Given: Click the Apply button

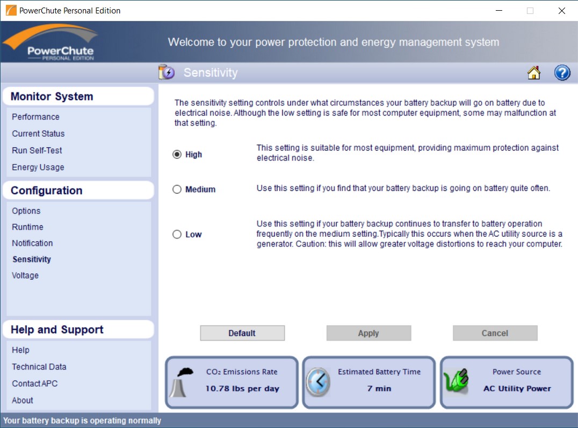Looking at the screenshot, I should (369, 333).
